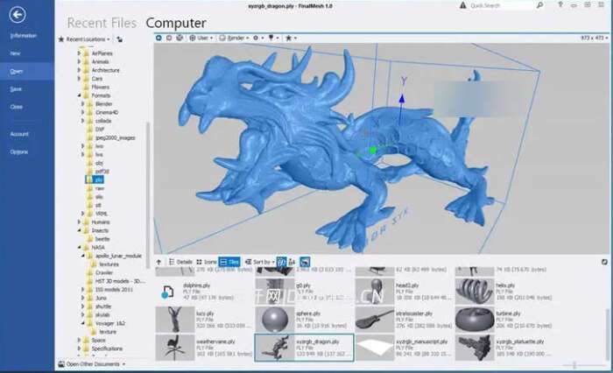
Task: Click the help question mark icon
Action: (560, 5)
